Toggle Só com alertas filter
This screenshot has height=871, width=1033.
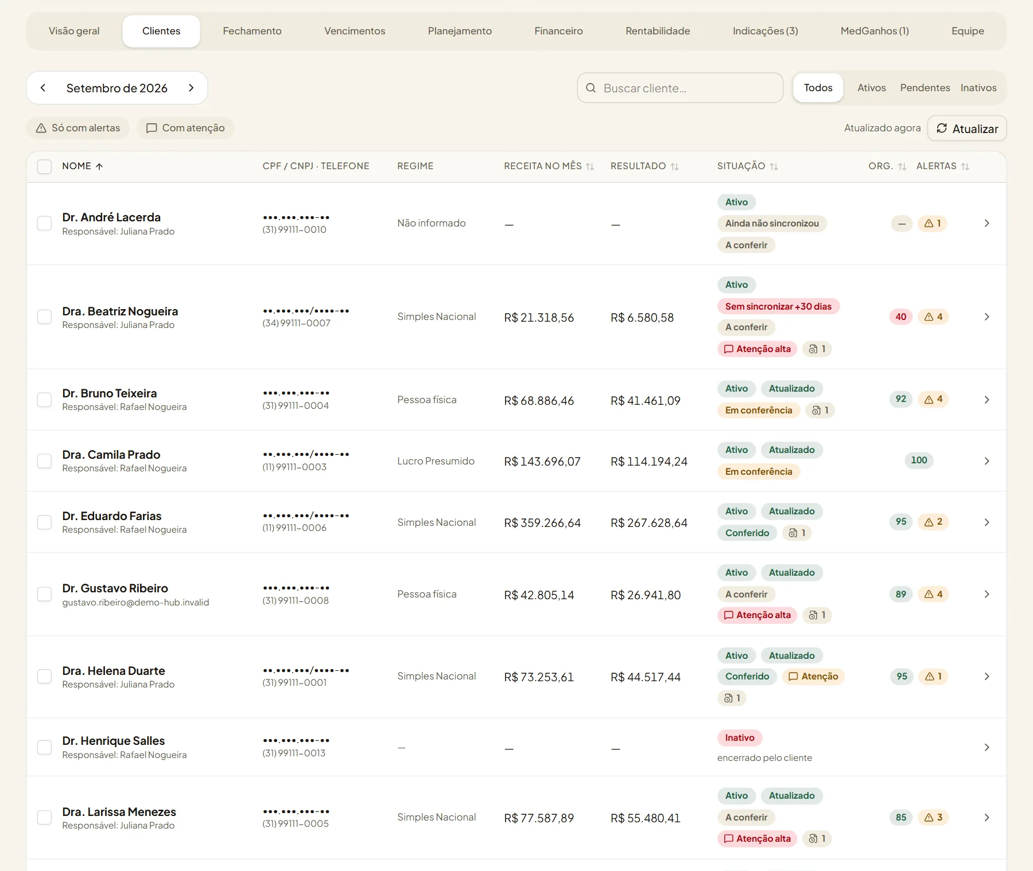(78, 128)
